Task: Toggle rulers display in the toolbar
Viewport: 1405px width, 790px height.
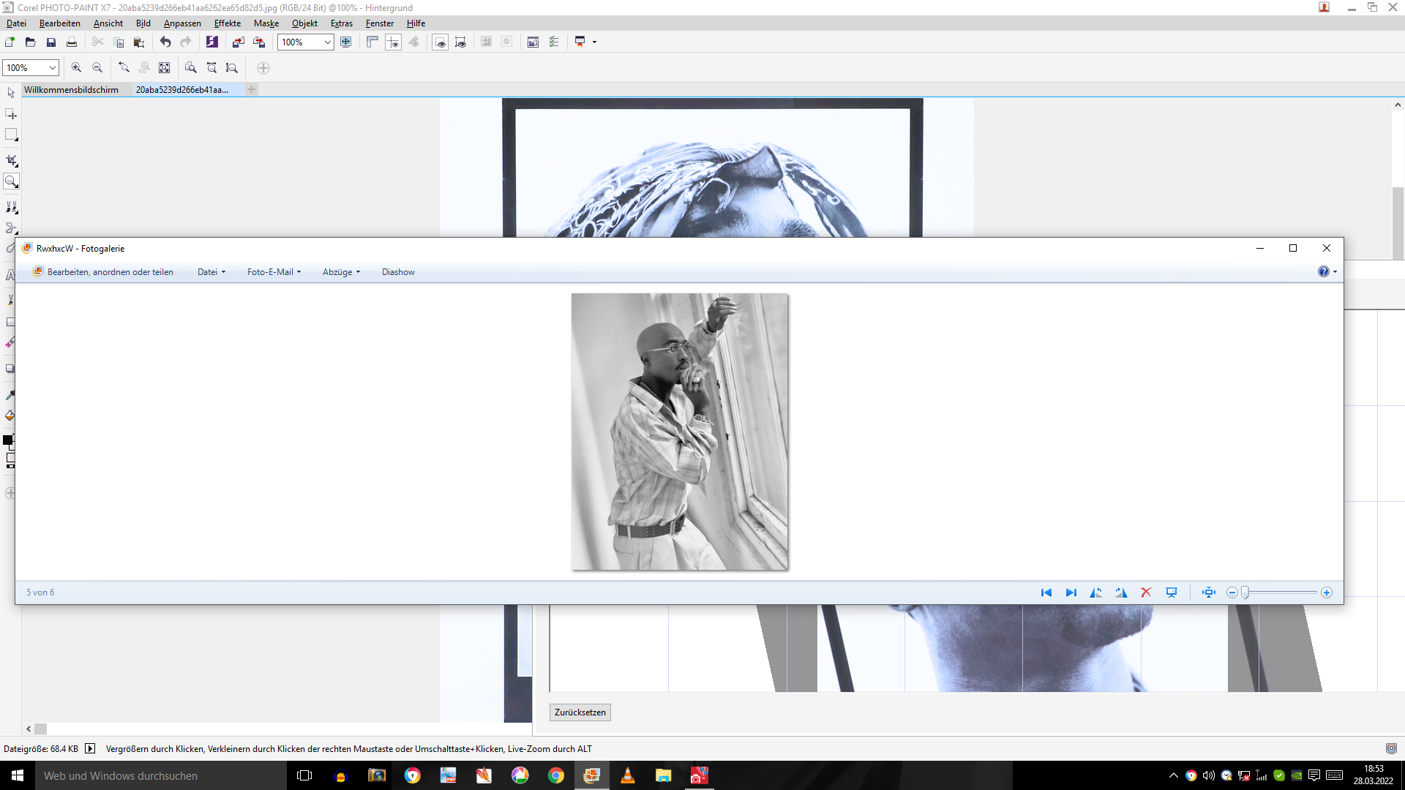Action: pyautogui.click(x=372, y=42)
